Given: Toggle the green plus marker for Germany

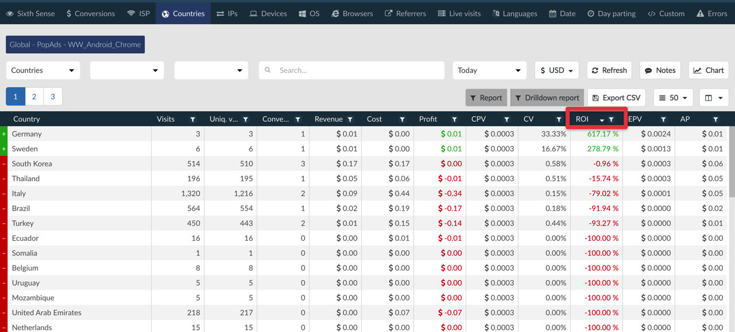Looking at the screenshot, I should [3, 134].
